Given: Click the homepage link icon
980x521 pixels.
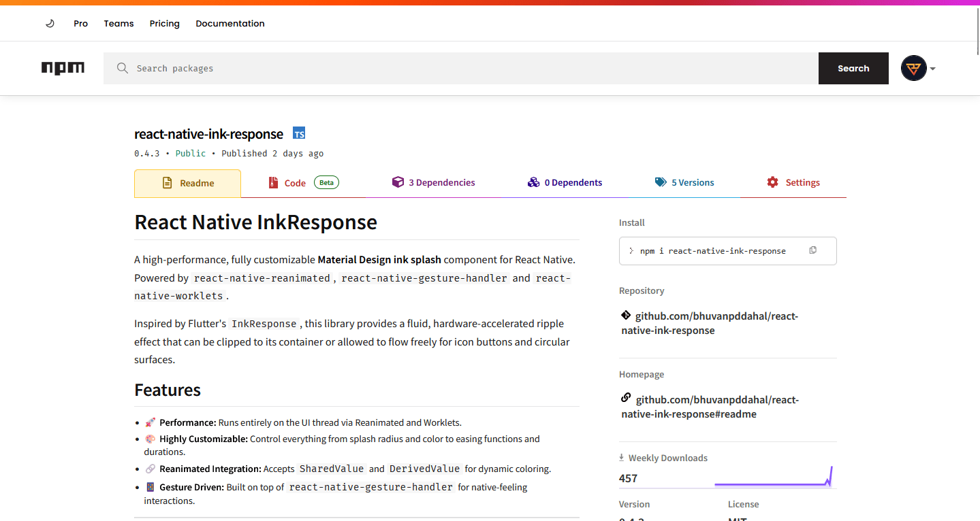Looking at the screenshot, I should tap(626, 398).
